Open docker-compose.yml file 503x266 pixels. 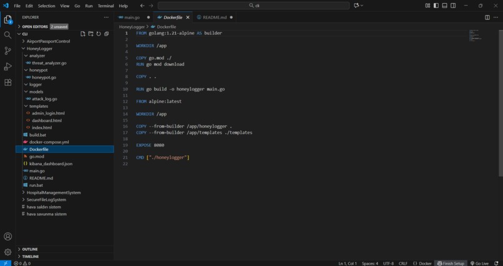[49, 142]
